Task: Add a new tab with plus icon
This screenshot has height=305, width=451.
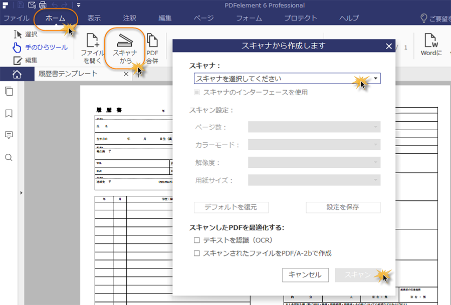Action: [x=138, y=74]
